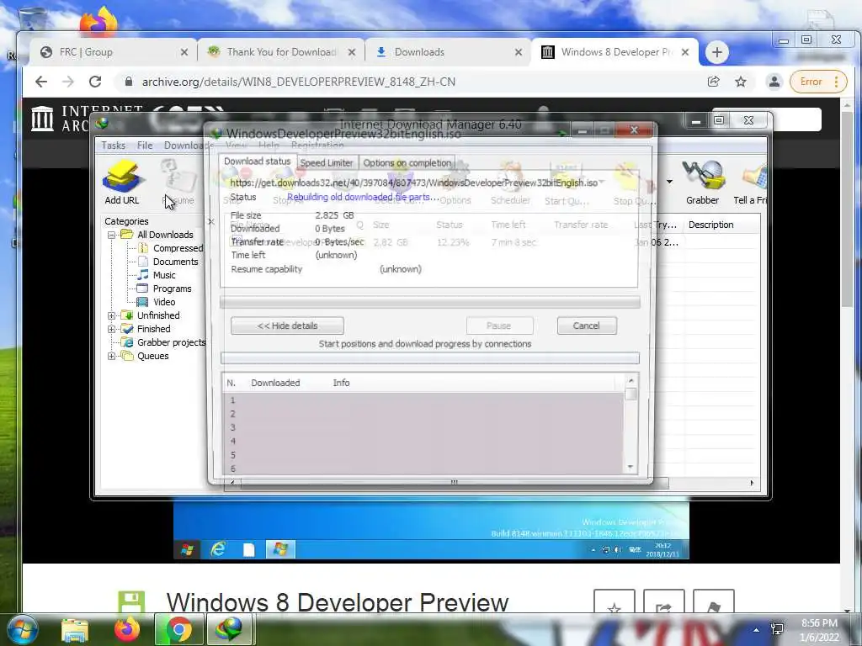This screenshot has width=862, height=646.
Task: Click the Internet Archive logo icon
Action: (42, 118)
